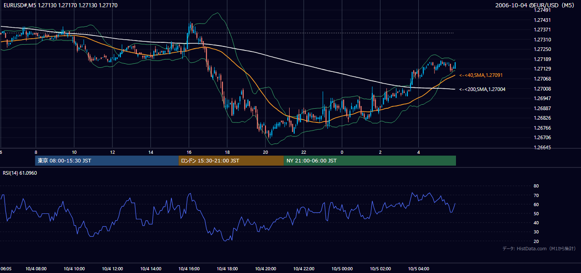Click price axis value 1.27371

tap(542, 30)
